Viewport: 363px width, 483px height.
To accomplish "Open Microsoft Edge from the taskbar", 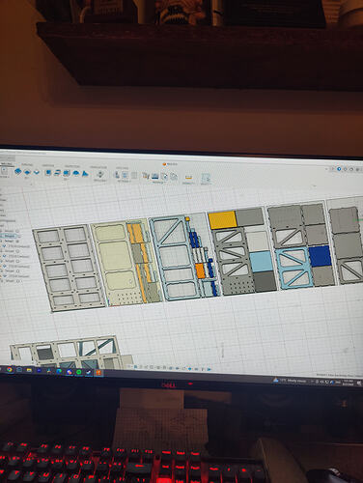I will click(x=59, y=371).
